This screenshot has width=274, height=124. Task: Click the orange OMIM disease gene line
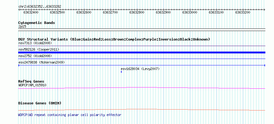pos(142,110)
